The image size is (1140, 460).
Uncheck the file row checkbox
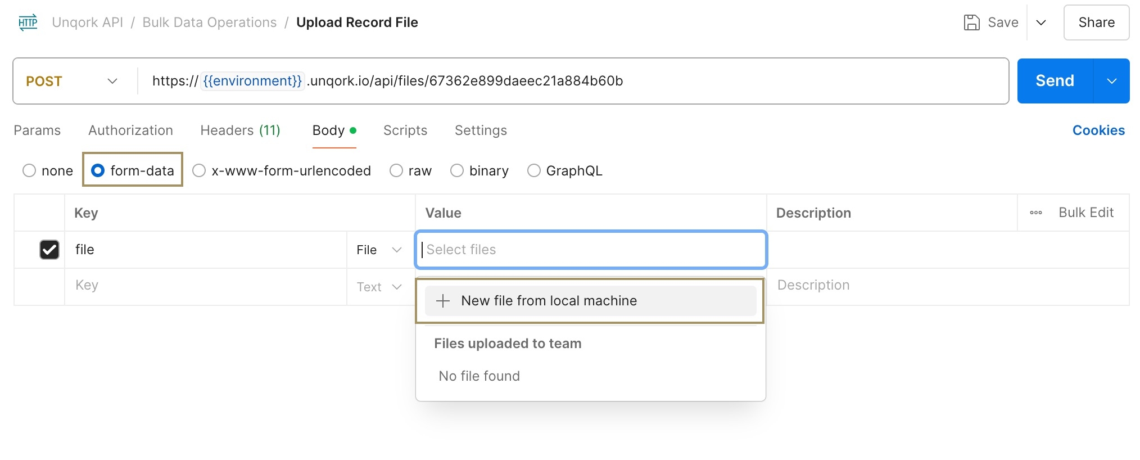point(49,250)
